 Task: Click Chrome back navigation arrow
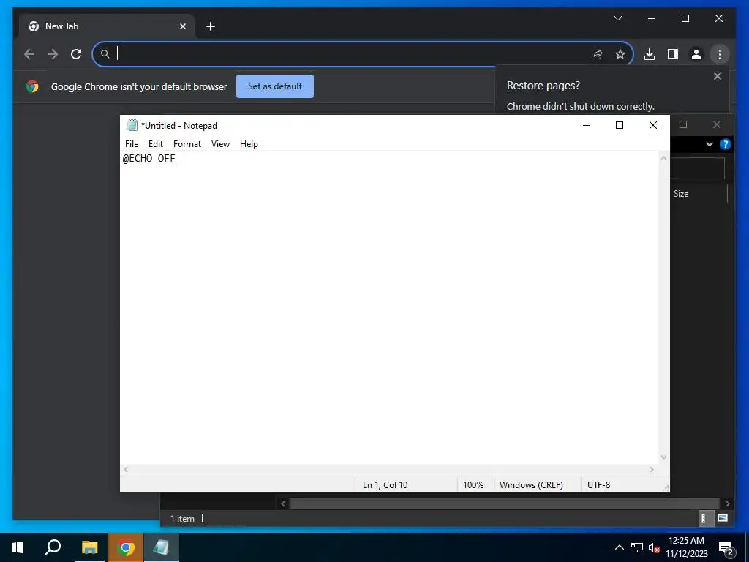click(x=29, y=54)
